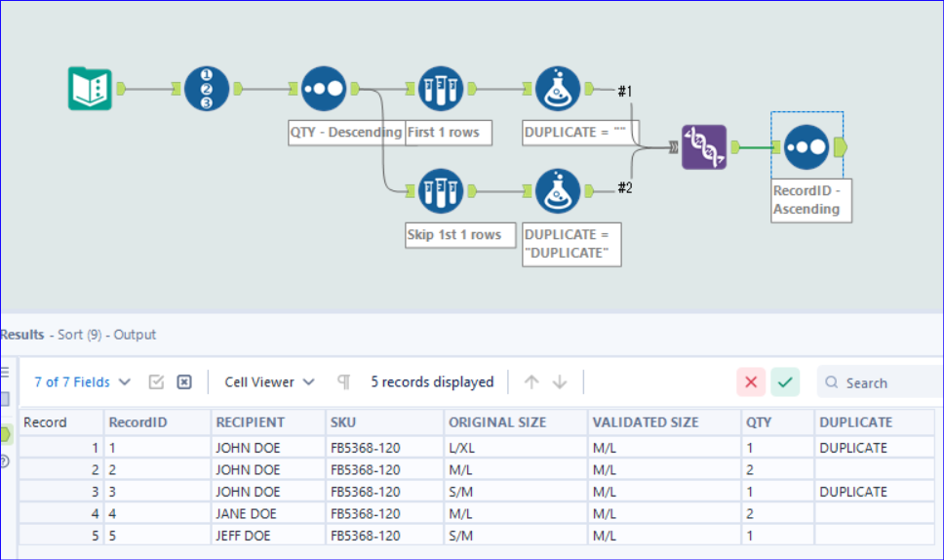
Task: Select the First 1 rows Sample tool
Action: coord(441,89)
